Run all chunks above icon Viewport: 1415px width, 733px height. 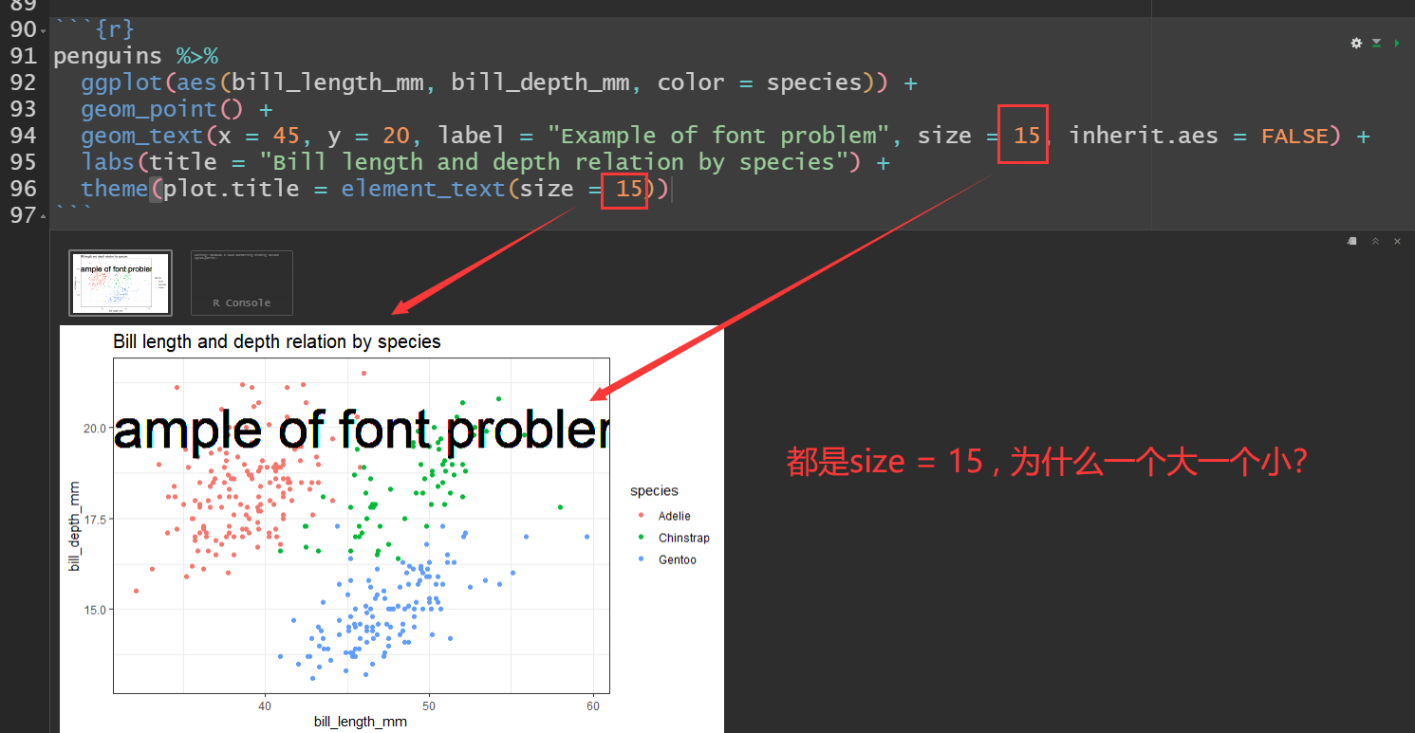[x=1376, y=43]
